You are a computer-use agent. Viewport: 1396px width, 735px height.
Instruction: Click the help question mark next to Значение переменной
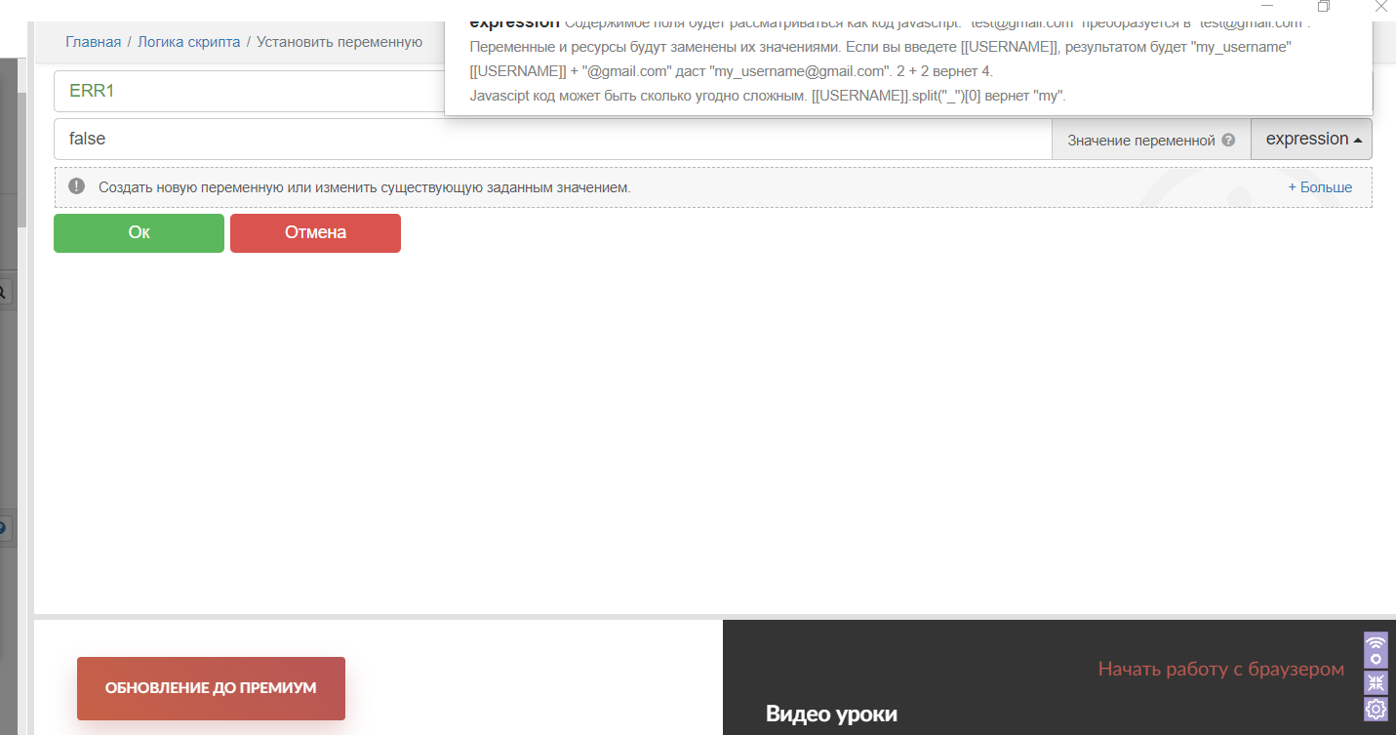[1227, 139]
